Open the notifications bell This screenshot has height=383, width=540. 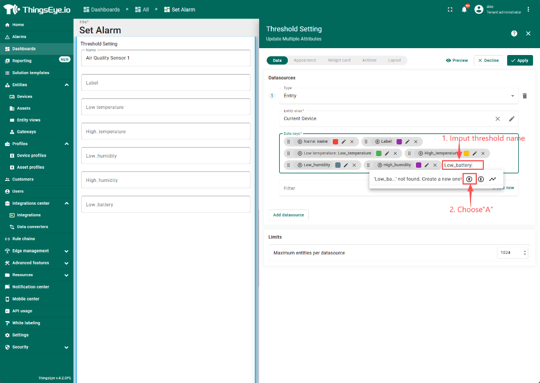click(464, 10)
